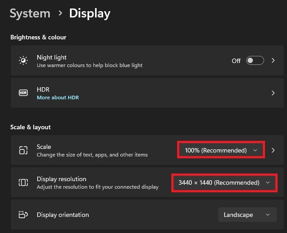Screen dimensions: 287x233
Task: Click the Display orientation row label
Action: [x=63, y=215]
